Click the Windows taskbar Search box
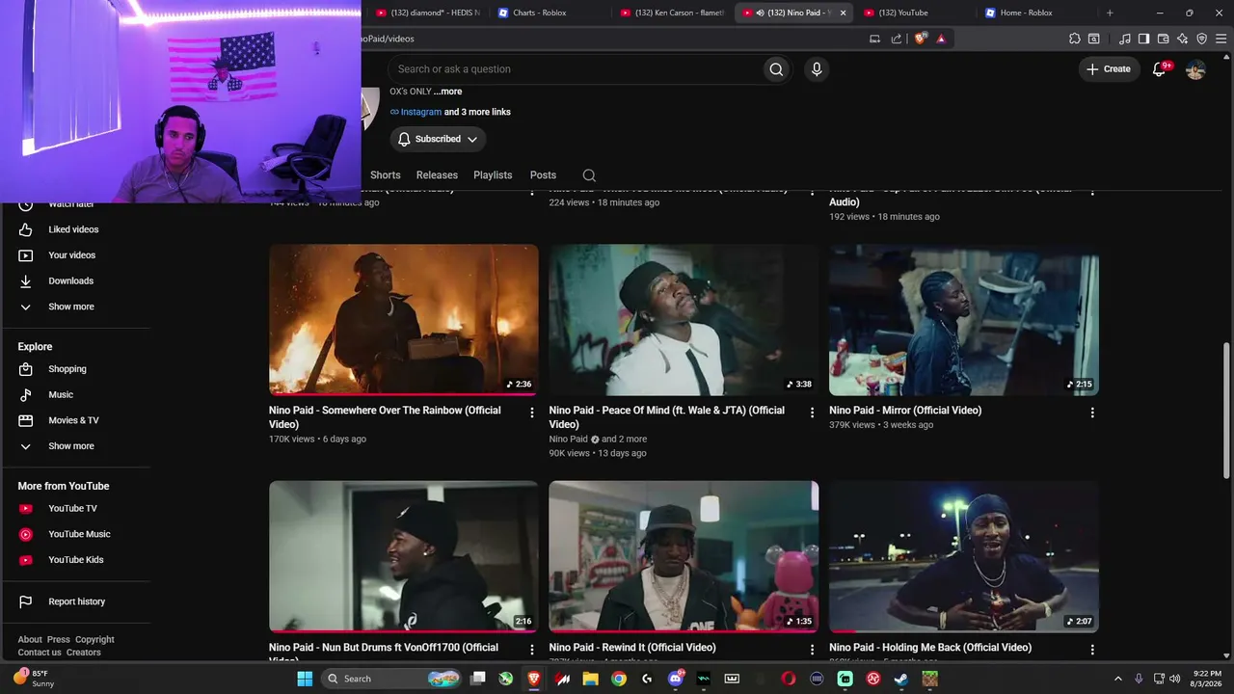The height and width of the screenshot is (694, 1234). (x=392, y=679)
